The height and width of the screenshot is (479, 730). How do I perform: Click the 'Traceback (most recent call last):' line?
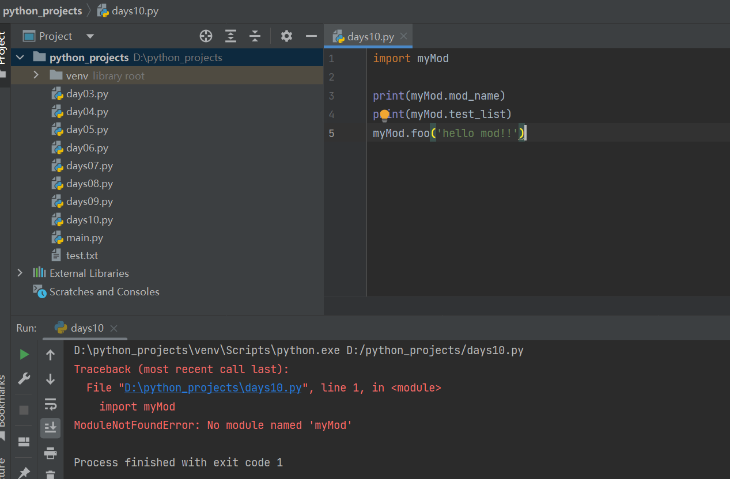pos(181,369)
